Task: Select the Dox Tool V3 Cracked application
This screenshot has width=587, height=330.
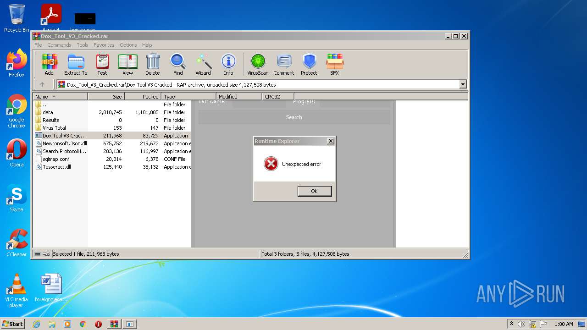Action: coord(112,136)
